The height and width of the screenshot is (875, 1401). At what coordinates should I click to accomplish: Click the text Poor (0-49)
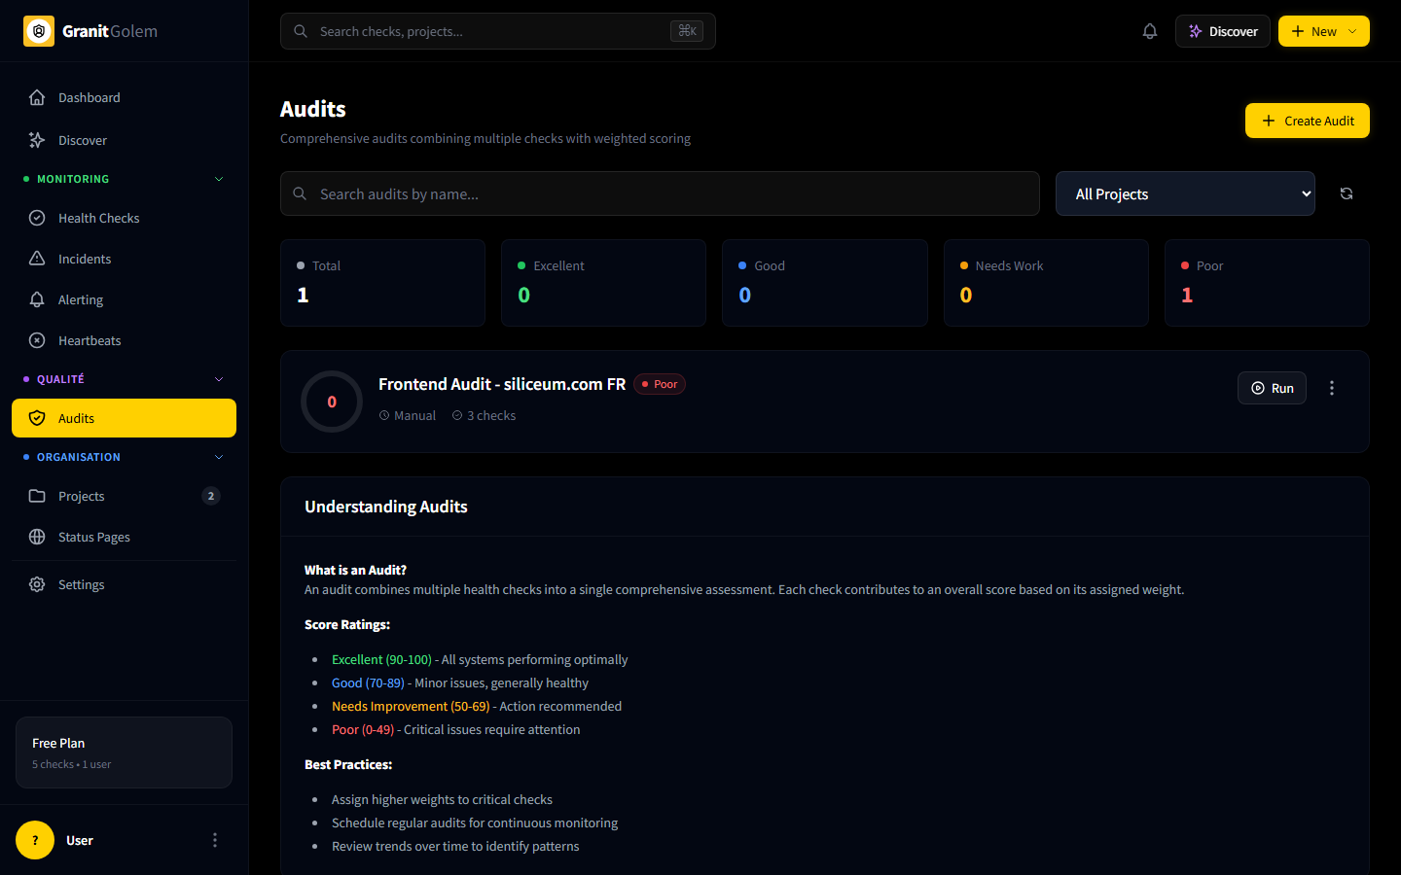click(x=363, y=729)
